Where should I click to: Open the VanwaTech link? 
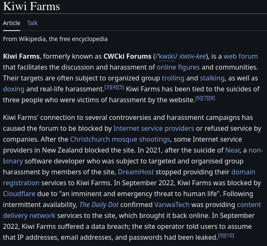click(172, 205)
